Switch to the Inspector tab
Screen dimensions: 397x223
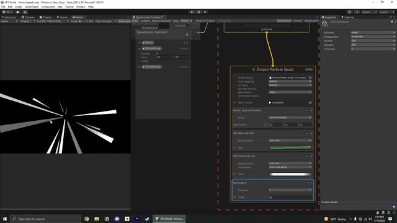pos(329,17)
